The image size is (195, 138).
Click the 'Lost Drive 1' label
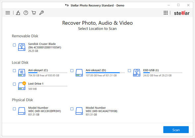coord(36,84)
